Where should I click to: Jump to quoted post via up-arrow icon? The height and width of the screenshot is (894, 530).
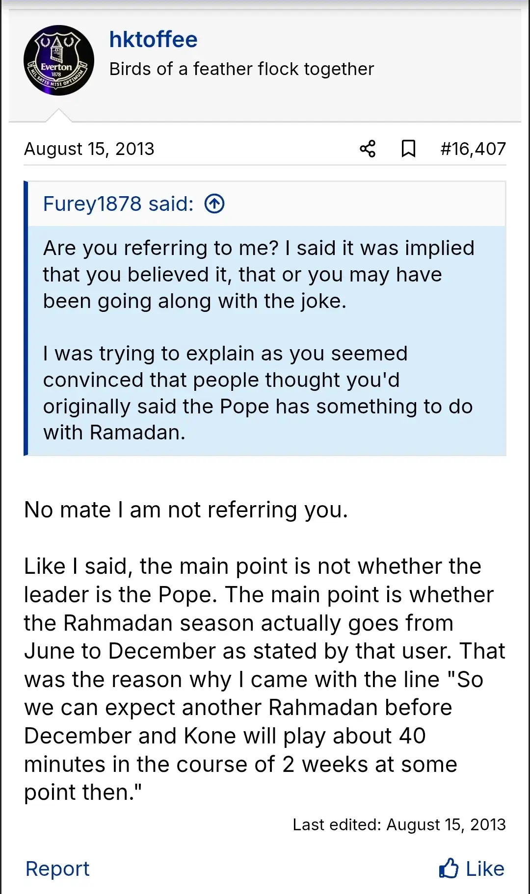click(x=214, y=204)
